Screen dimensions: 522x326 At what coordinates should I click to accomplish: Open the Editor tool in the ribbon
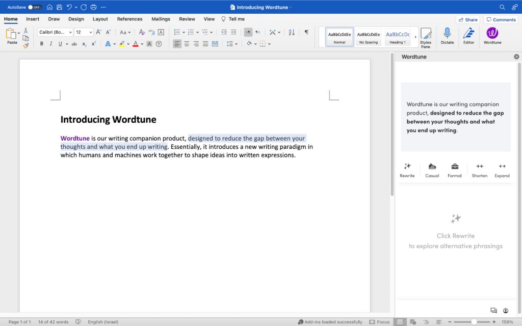coord(468,36)
